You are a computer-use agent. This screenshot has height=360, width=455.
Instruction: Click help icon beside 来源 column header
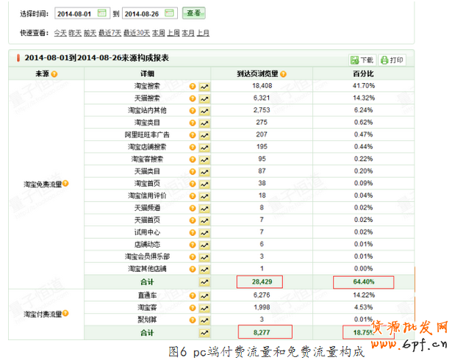pyautogui.click(x=54, y=73)
